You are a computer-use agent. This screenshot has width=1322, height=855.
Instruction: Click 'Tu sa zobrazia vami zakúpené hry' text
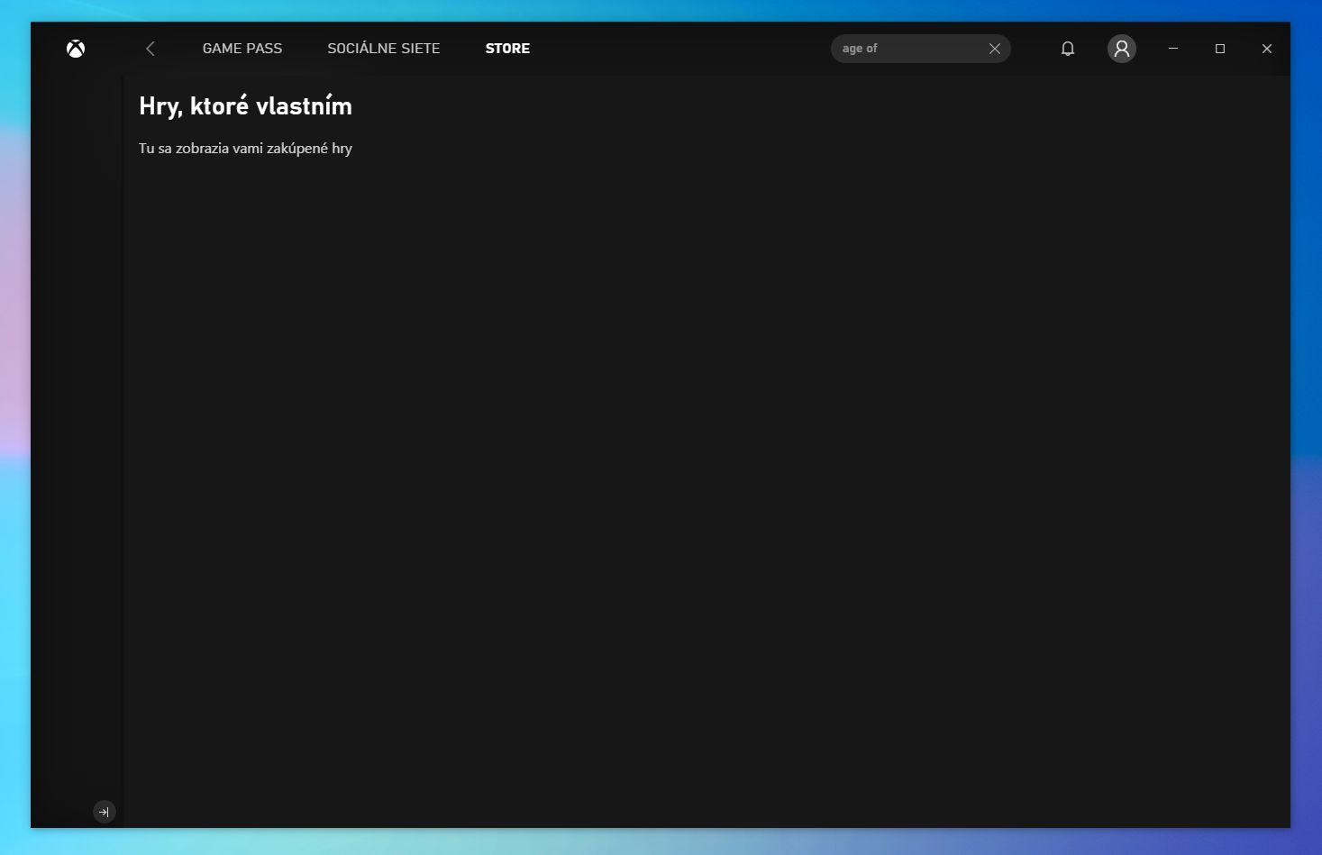[245, 149]
